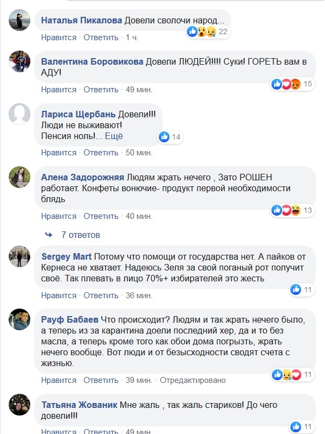325x434 pixels.
Task: Click like reaction on Татьяна Жованик's comment
Action: click(296, 426)
